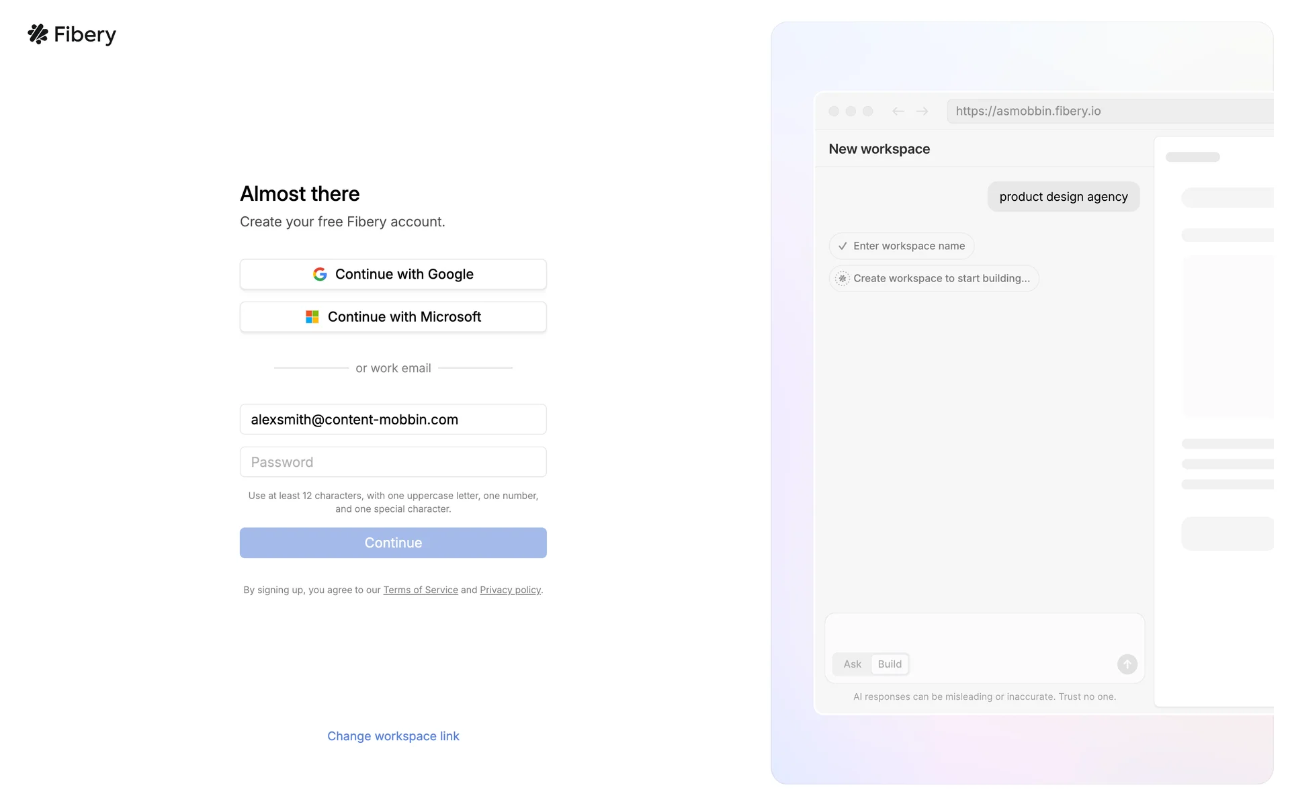Click the browser back arrow icon
Image resolution: width=1290 pixels, height=806 pixels.
(898, 111)
